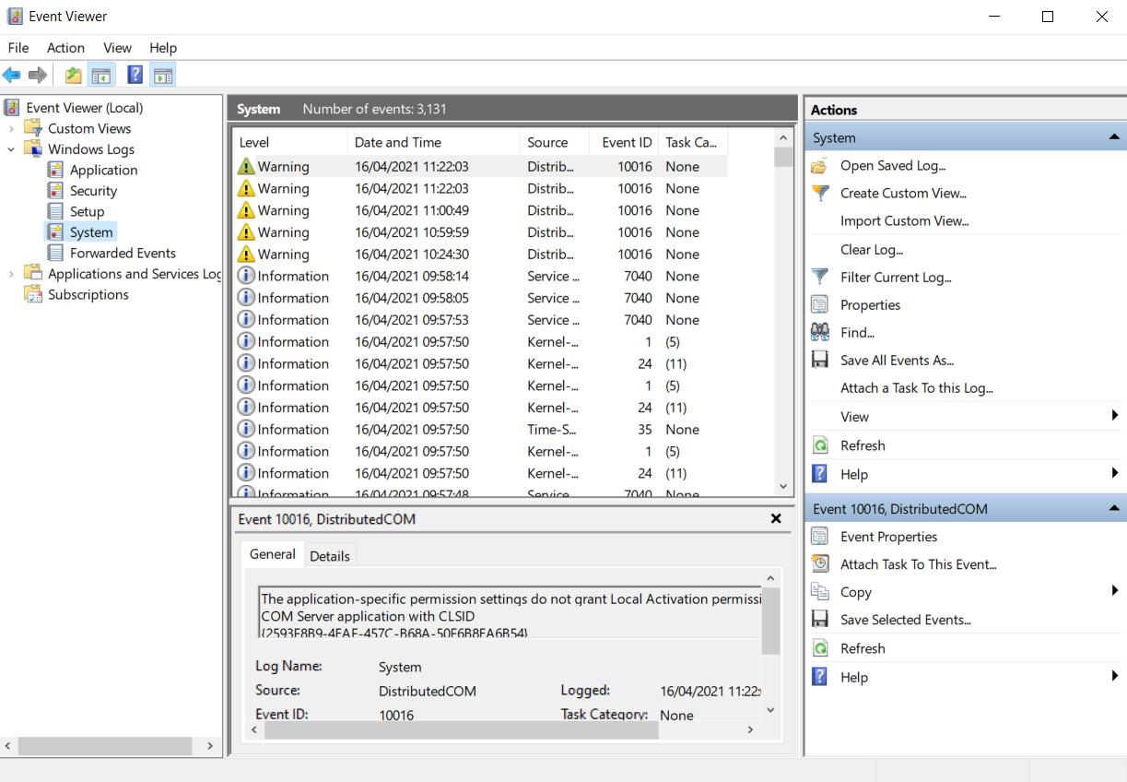The height and width of the screenshot is (782, 1127).
Task: Click Attach Task To This Event
Action: pos(917,563)
